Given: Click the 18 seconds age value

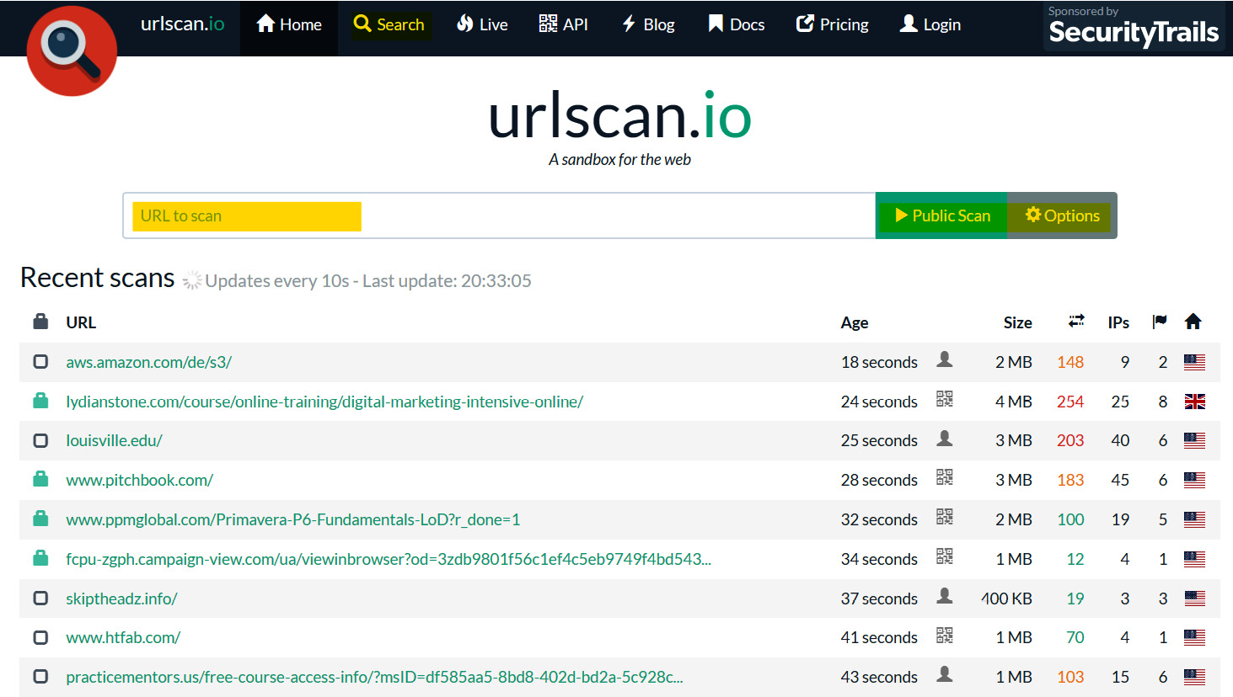Looking at the screenshot, I should (x=879, y=362).
